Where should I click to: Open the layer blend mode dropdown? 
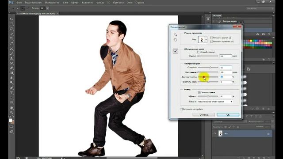coord(230,122)
